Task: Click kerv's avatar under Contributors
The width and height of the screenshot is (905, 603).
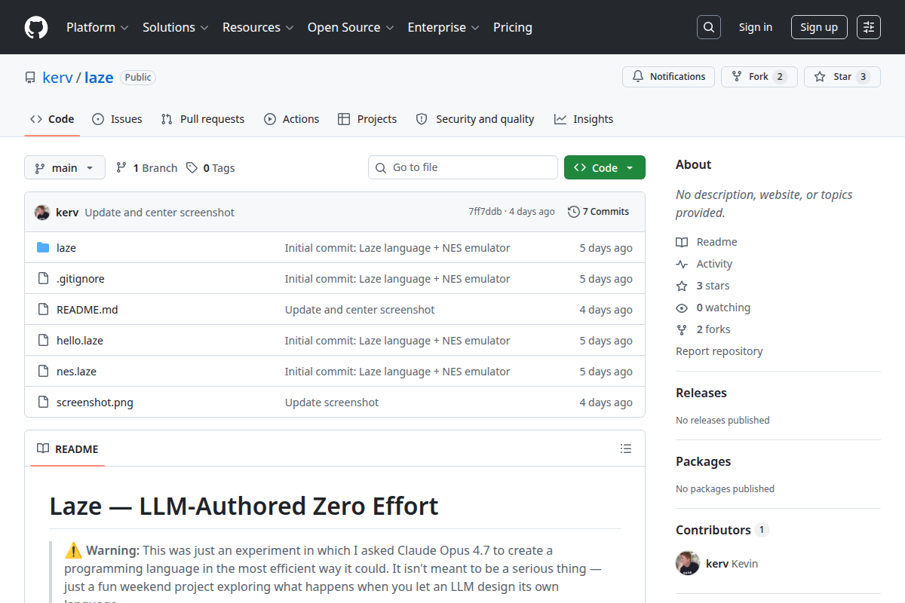Action: 688,564
